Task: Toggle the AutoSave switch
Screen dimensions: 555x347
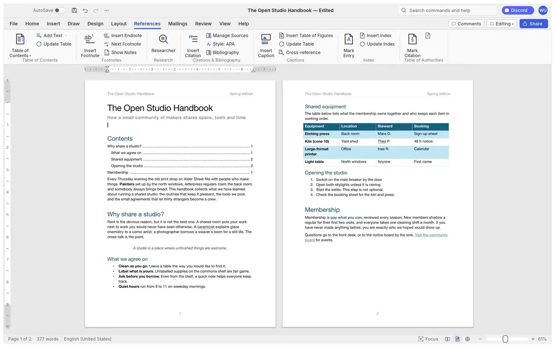Action: 60,10
